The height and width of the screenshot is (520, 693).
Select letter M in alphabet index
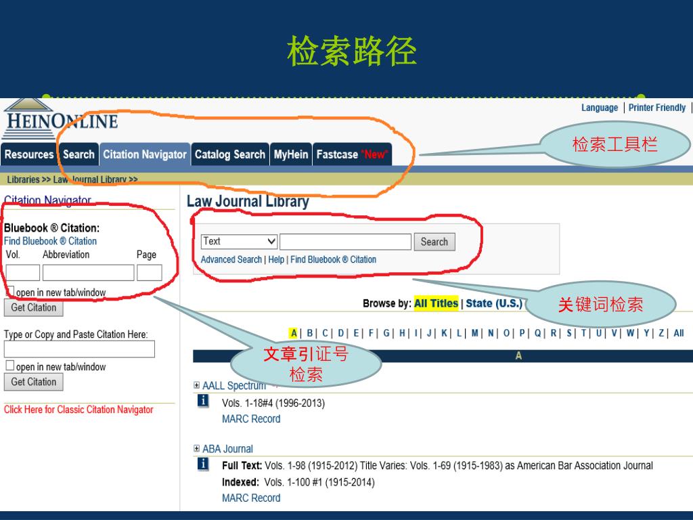point(474,333)
